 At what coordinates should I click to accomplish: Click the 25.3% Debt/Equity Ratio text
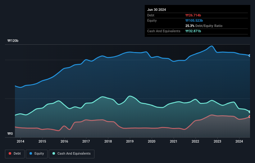pos(204,26)
